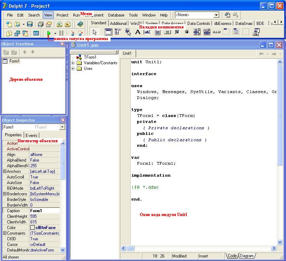Screen dimensions: 286x261
Task: Click the View Unit toolbar icon
Action: pos(9,33)
